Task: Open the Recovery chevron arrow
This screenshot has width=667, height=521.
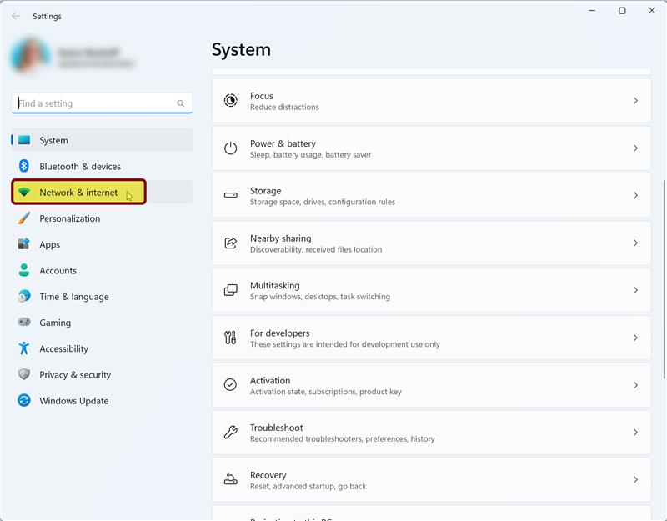Action: (635, 480)
